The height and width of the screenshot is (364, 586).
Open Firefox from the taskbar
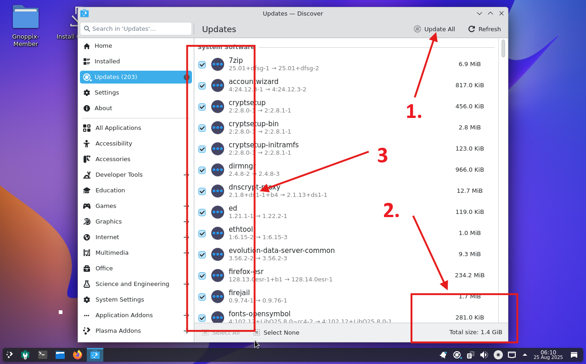78,354
